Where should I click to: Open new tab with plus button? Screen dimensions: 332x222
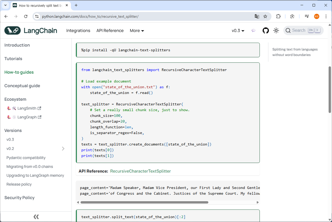pyautogui.click(x=76, y=5)
